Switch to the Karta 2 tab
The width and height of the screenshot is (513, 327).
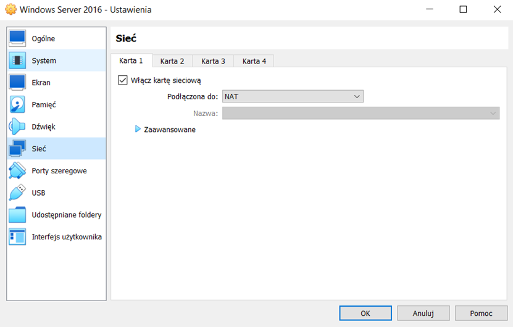point(172,61)
